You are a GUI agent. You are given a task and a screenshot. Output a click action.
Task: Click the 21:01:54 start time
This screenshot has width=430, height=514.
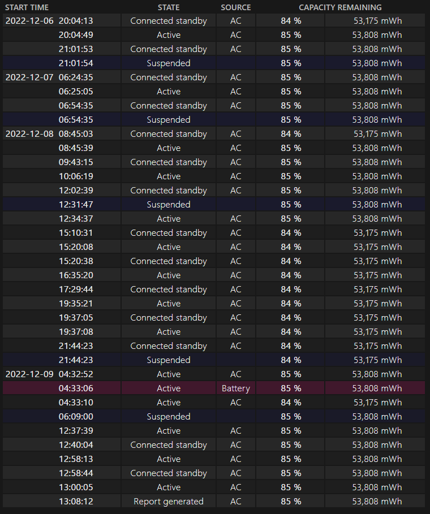(76, 63)
